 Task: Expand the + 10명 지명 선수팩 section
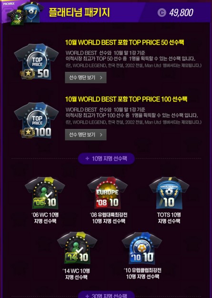[x=106, y=159]
